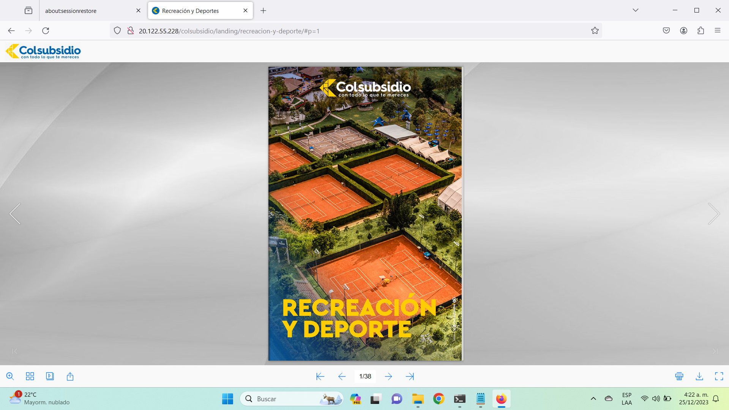Show hidden system tray icons
729x410 pixels.
click(x=593, y=399)
